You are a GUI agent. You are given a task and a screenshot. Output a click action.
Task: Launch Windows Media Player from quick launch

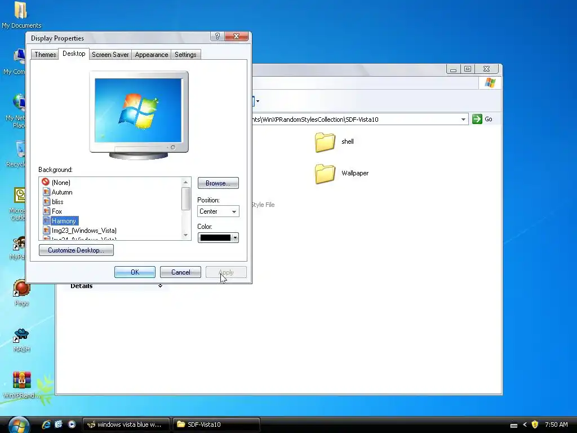[x=72, y=425]
